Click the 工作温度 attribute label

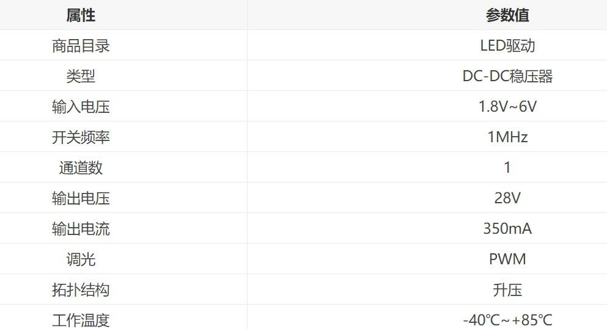81,320
